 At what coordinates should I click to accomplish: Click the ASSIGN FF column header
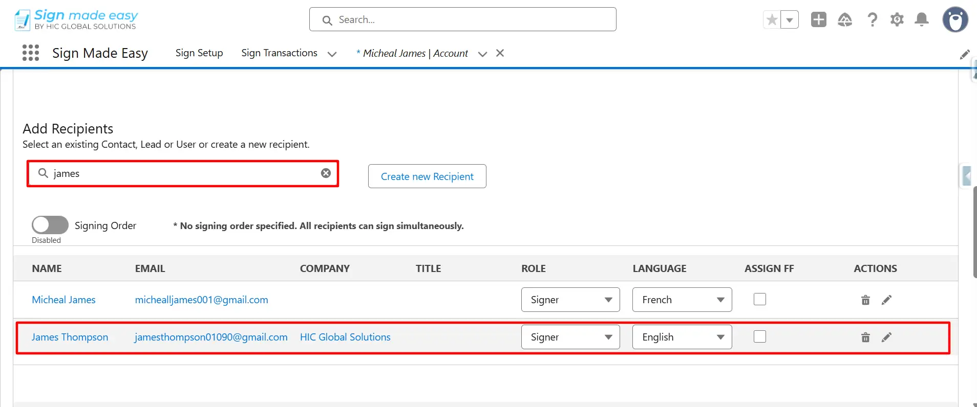click(x=769, y=268)
